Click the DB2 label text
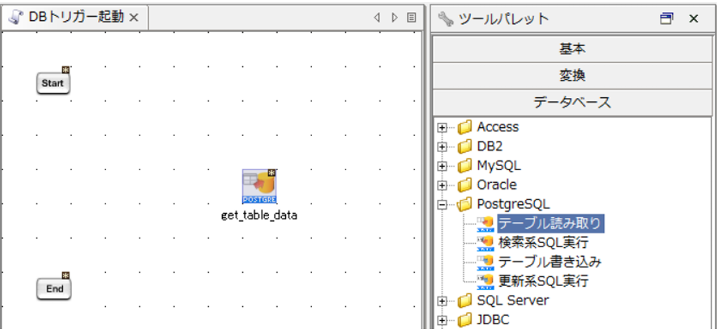This screenshot has height=335, width=718. click(x=489, y=147)
